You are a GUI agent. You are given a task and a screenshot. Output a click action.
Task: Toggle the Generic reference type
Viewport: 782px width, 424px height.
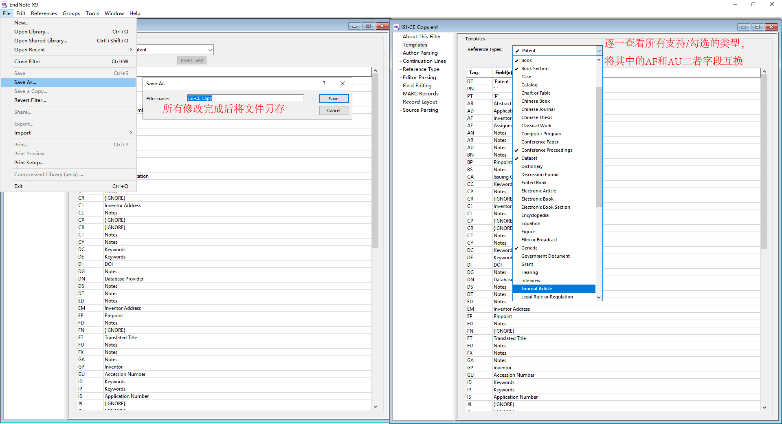point(554,248)
